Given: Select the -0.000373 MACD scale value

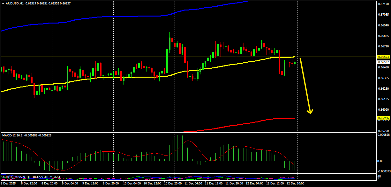Looking at the screenshot, I should 383,171.
